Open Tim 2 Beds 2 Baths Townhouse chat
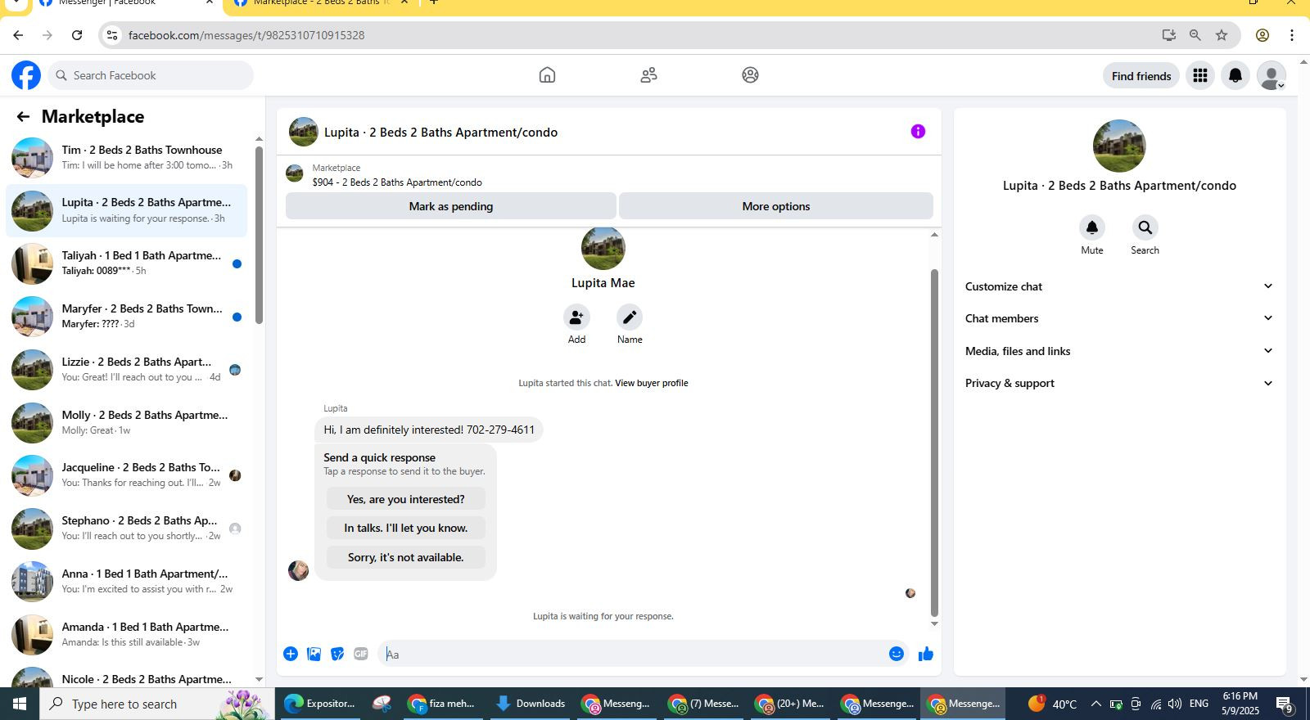Screen dimensions: 1310x720 tap(127, 157)
